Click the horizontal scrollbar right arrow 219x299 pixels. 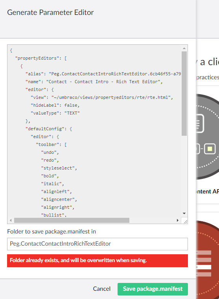pyautogui.click(x=178, y=221)
